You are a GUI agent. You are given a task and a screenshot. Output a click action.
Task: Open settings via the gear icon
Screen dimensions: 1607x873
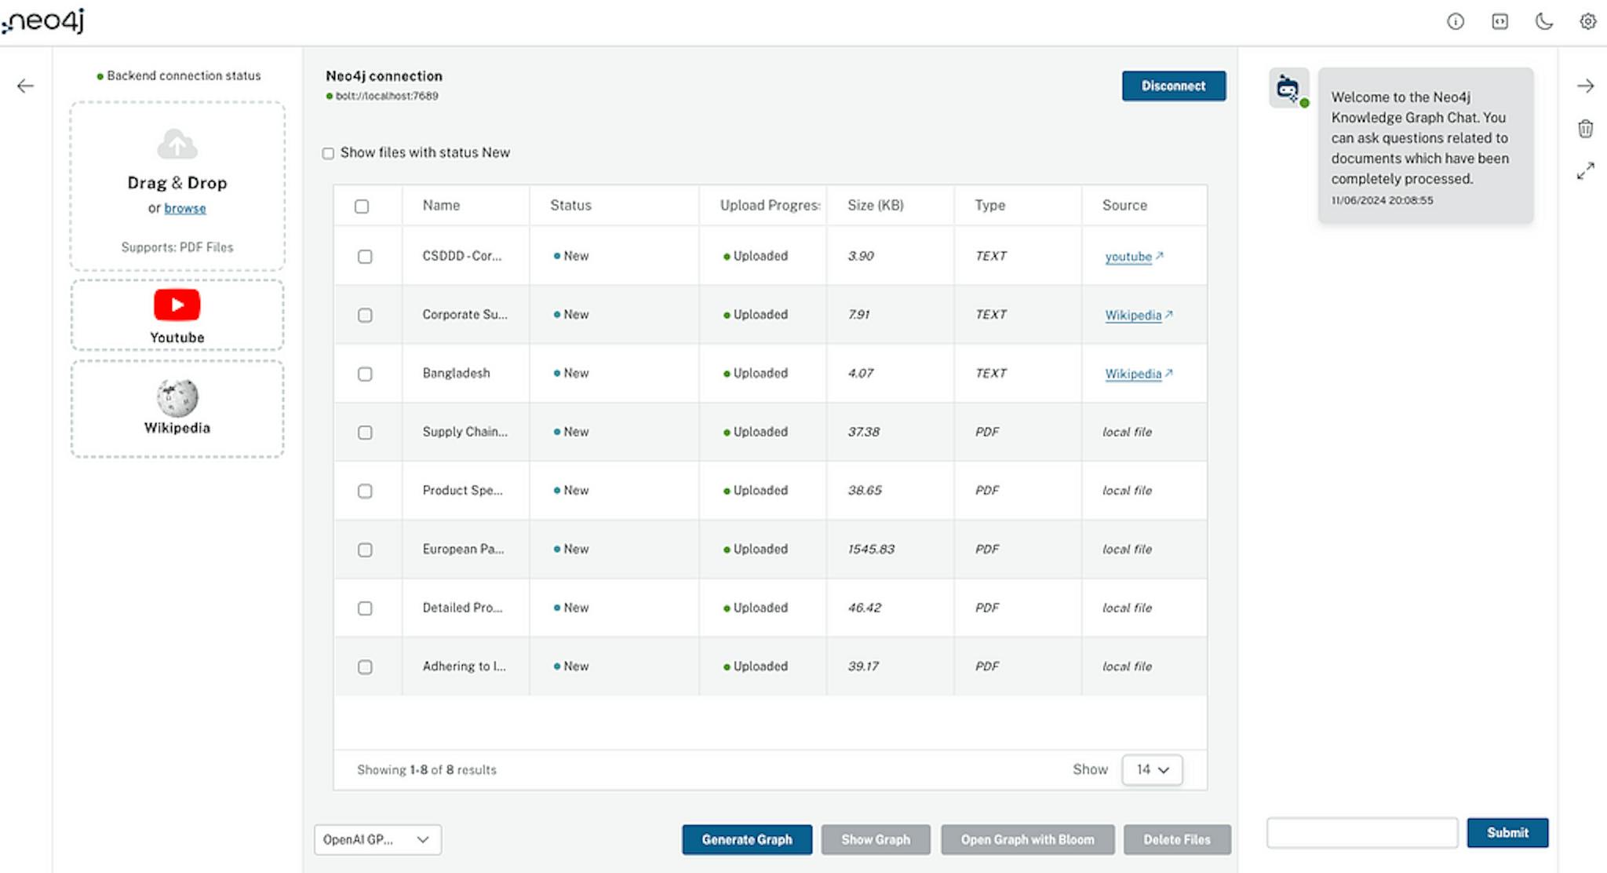pos(1587,22)
